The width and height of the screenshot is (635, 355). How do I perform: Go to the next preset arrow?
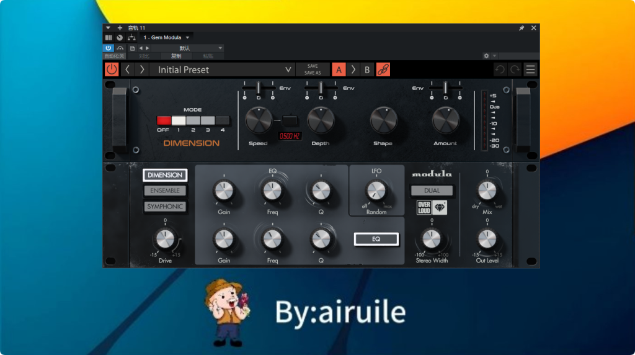coord(142,70)
